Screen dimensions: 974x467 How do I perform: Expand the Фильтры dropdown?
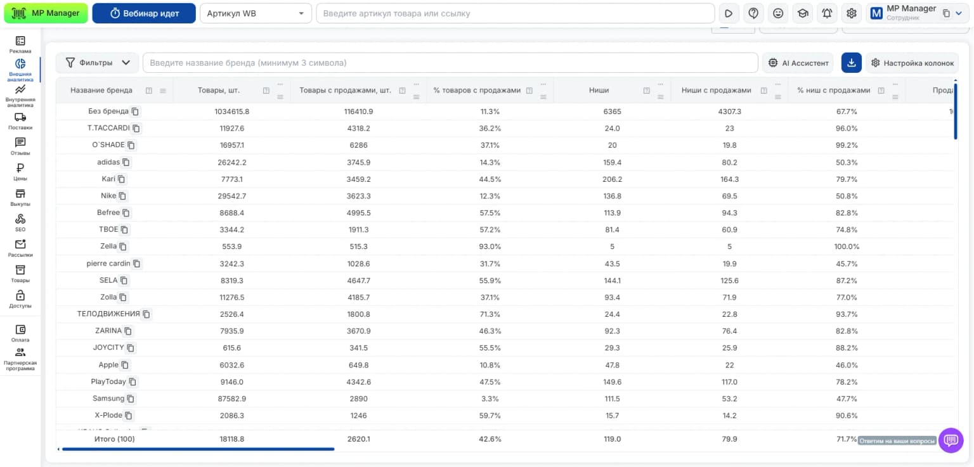(x=98, y=63)
